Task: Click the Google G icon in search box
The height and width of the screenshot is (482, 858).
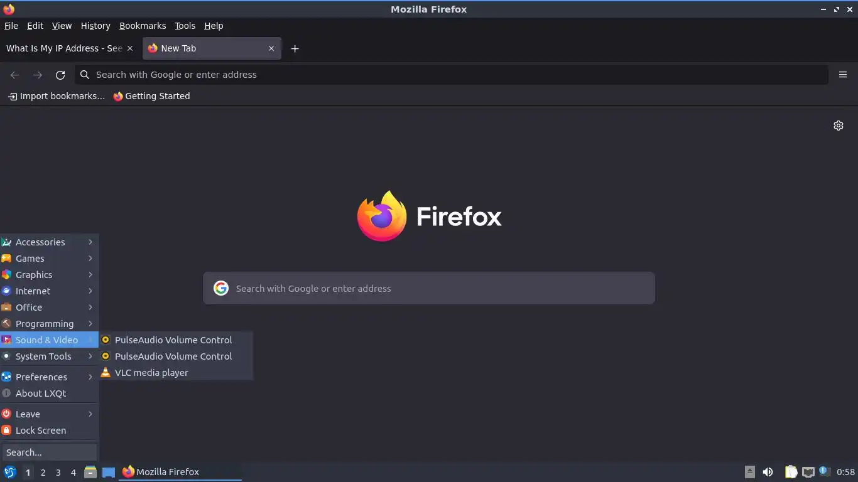Action: [x=220, y=288]
